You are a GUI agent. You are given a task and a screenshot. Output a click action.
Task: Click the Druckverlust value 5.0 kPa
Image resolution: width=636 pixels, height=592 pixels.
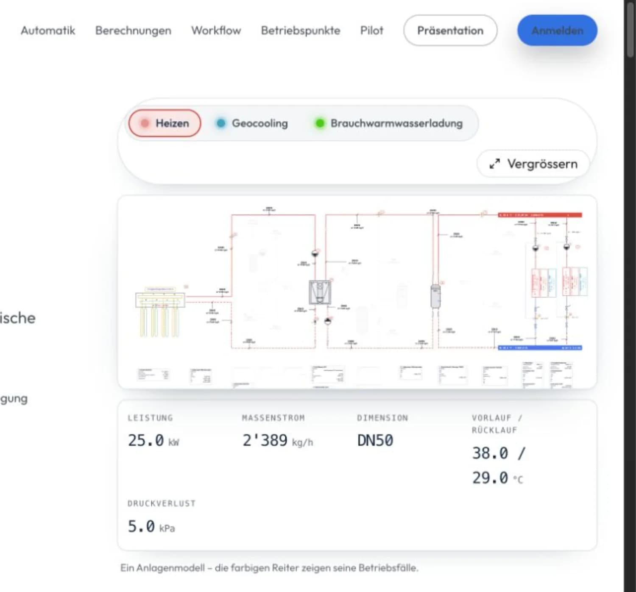(151, 527)
